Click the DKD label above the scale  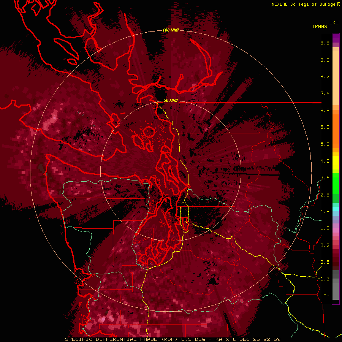[334, 23]
